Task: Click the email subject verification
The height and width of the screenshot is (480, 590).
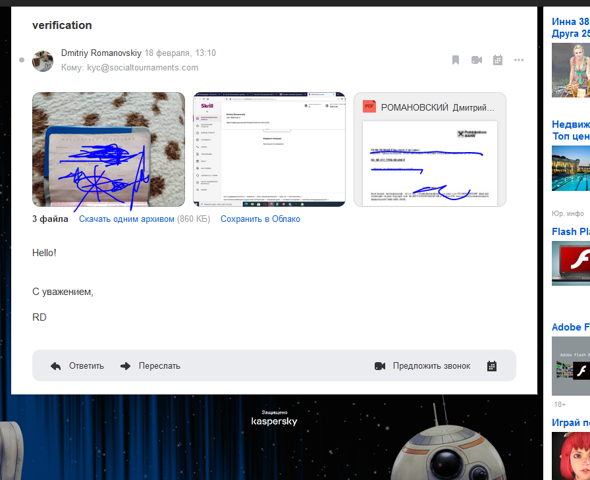Action: tap(62, 25)
